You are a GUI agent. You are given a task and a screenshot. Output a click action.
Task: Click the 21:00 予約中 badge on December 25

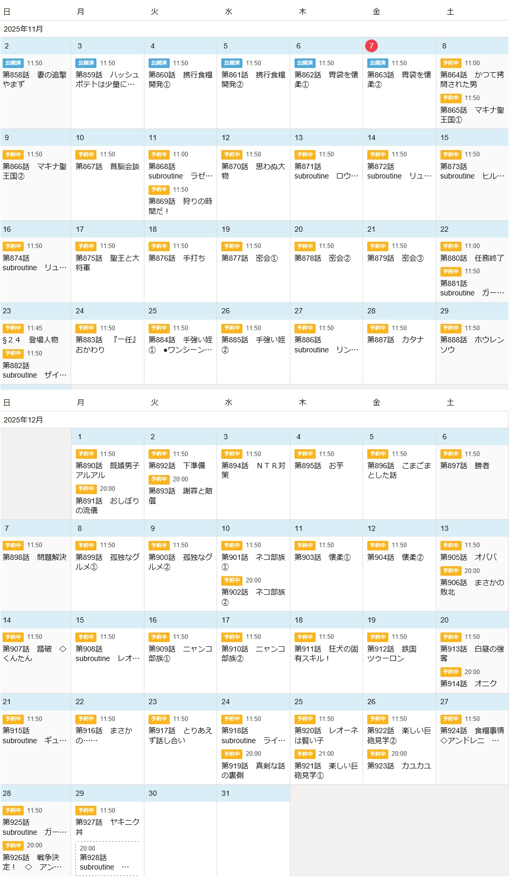[x=305, y=754]
